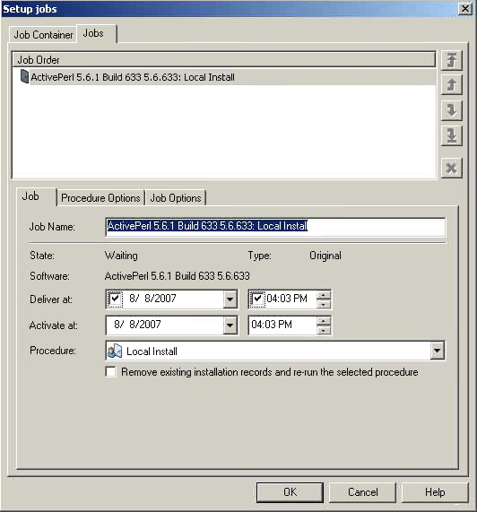This screenshot has width=477, height=512.
Task: Open the Procedure Options tab
Action: click(100, 198)
